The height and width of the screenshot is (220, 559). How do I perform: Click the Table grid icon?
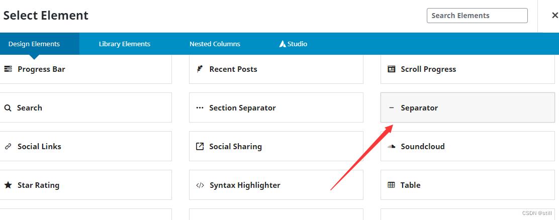coord(391,185)
